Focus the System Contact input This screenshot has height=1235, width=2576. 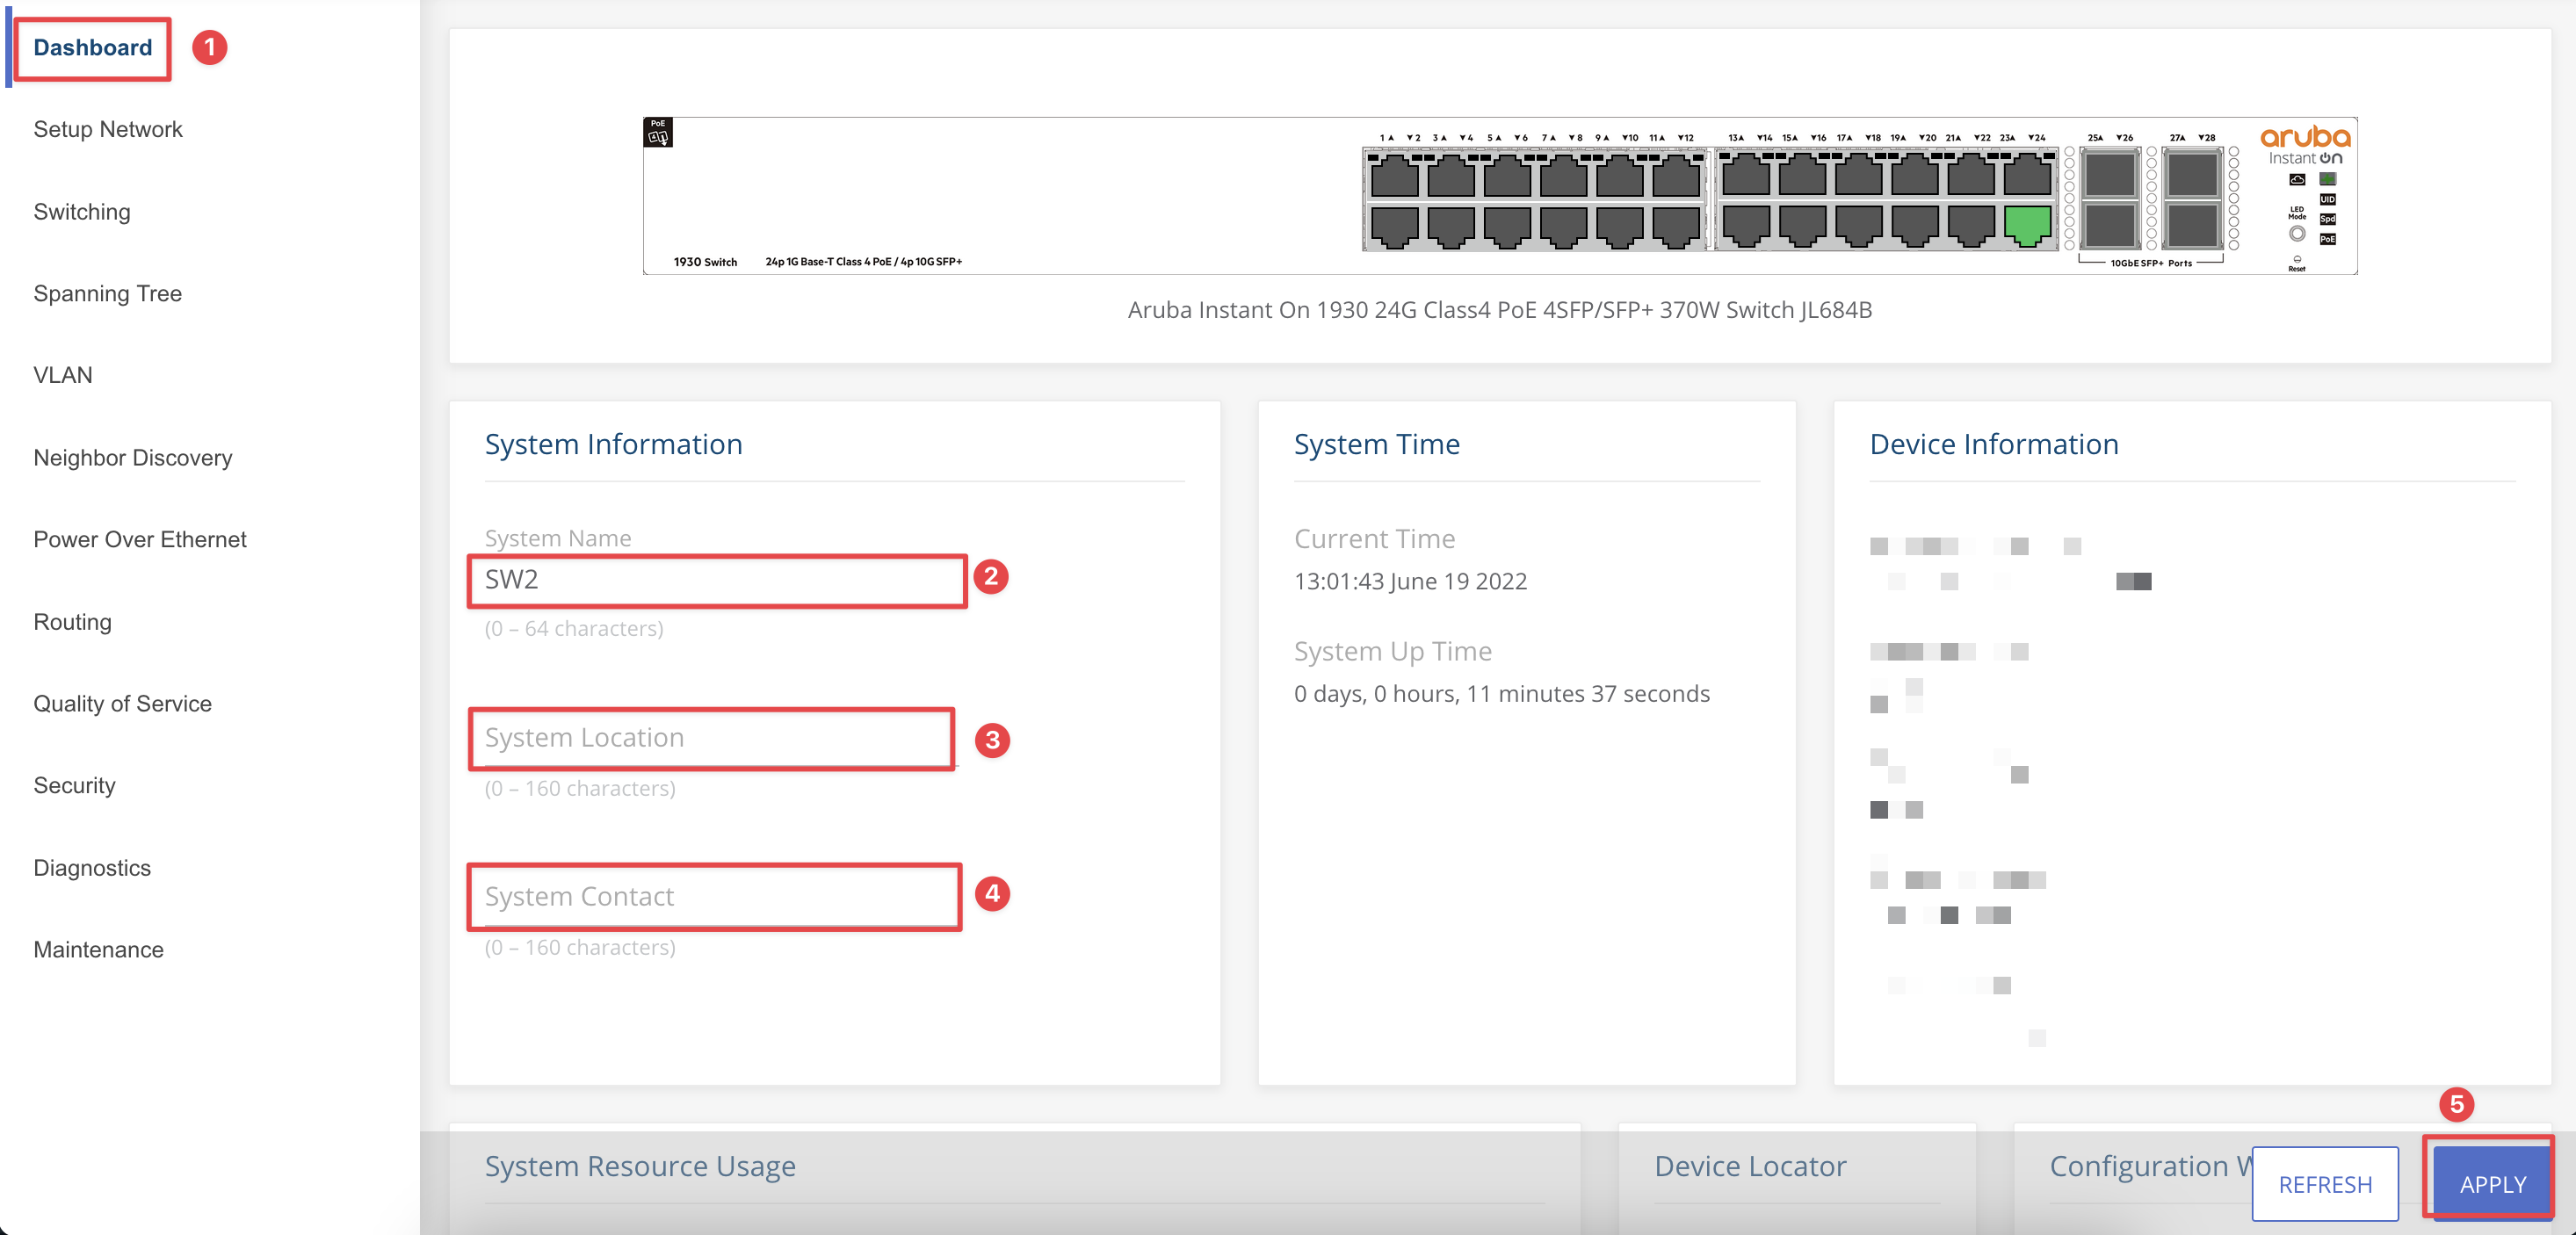click(715, 896)
